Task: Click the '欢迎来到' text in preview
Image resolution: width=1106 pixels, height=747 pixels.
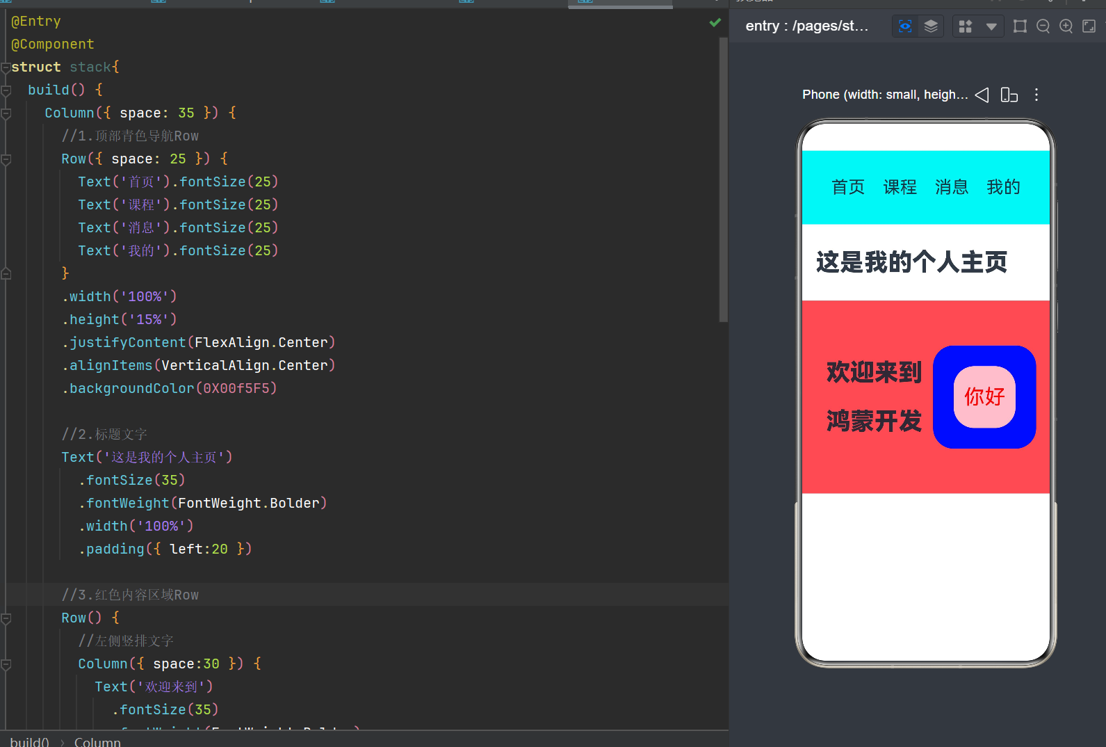Action: coord(874,372)
